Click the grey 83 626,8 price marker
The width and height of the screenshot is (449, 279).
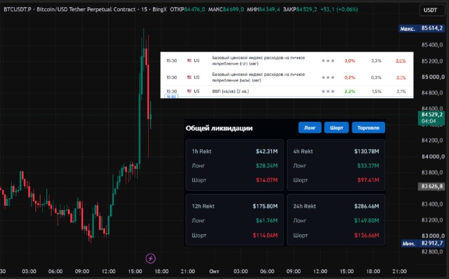(432, 186)
